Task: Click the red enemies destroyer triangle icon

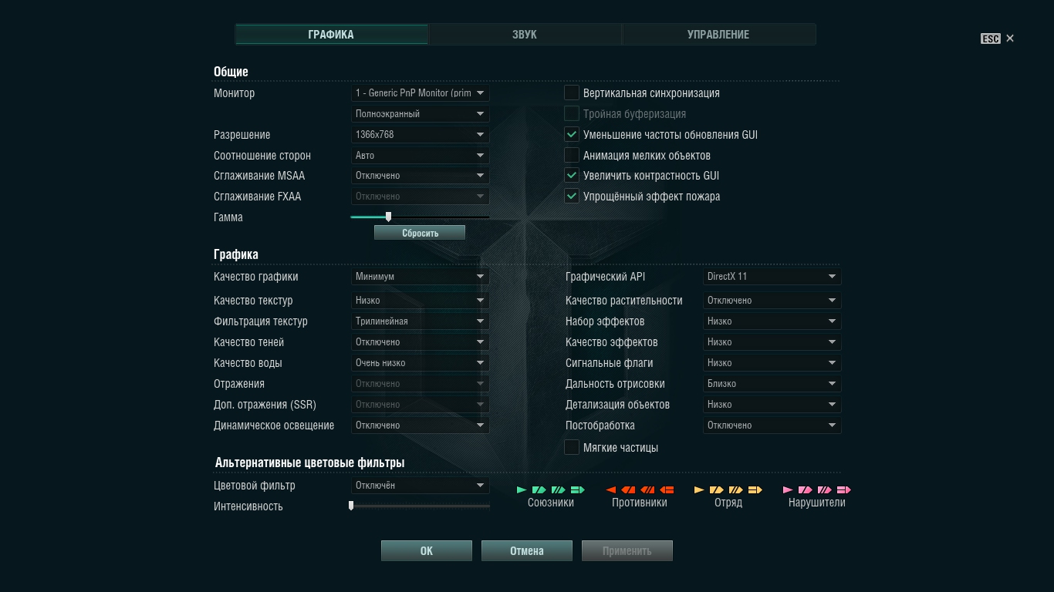Action: [x=610, y=489]
